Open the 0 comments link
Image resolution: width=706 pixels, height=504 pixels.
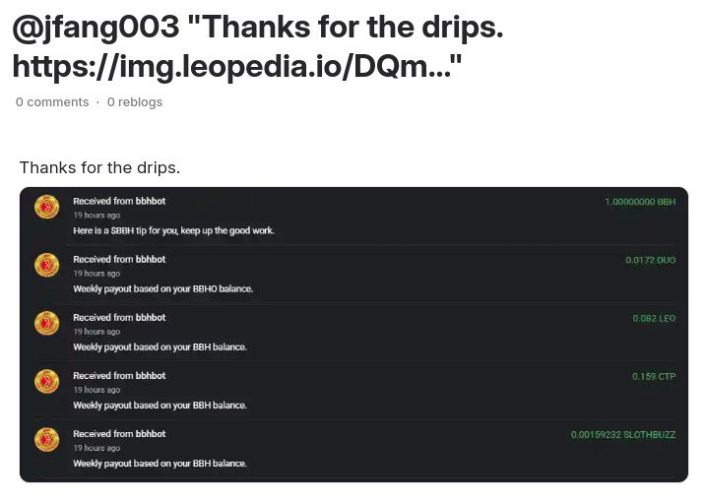point(52,102)
